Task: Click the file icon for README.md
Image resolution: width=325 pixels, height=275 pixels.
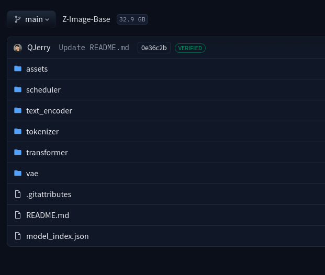Action: pyautogui.click(x=18, y=215)
